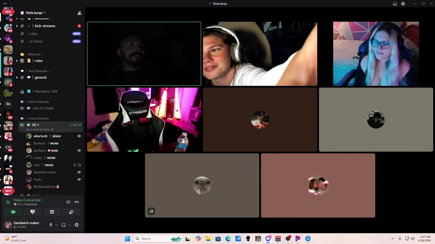Open Discord inbox icon in title bar
Screen dimensions: 435x244
[x=395, y=4]
